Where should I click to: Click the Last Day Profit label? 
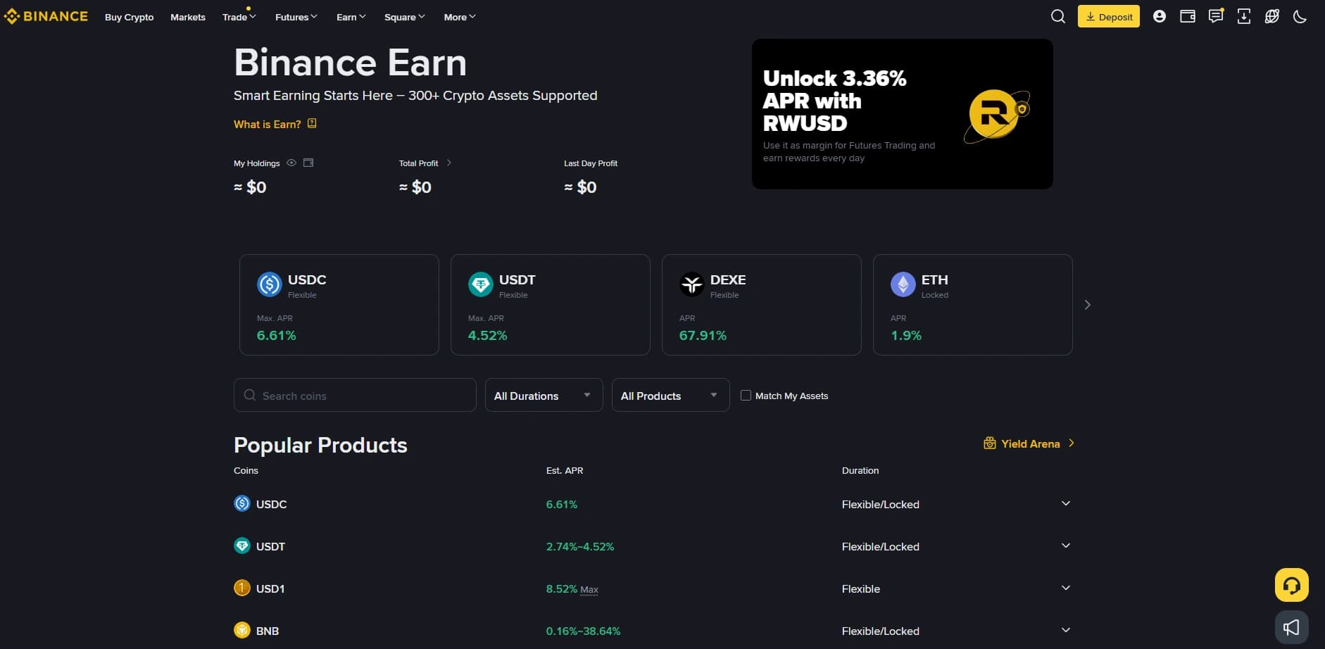590,163
